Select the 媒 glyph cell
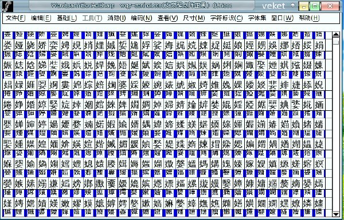344x220 pixels. point(31,144)
